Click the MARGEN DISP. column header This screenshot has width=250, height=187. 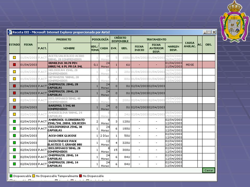(x=174, y=48)
